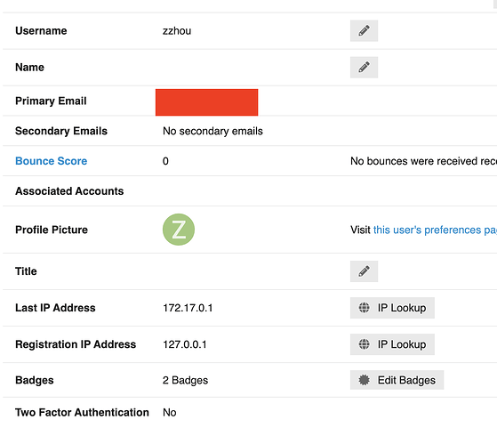Open the Bounce Score link

(51, 161)
